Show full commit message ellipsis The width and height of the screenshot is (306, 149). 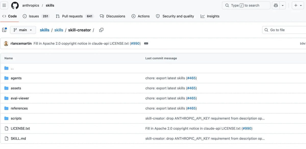(x=146, y=43)
